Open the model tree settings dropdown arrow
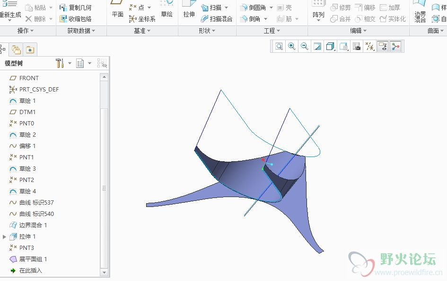Image resolution: width=447 pixels, height=281 pixels. click(70, 63)
